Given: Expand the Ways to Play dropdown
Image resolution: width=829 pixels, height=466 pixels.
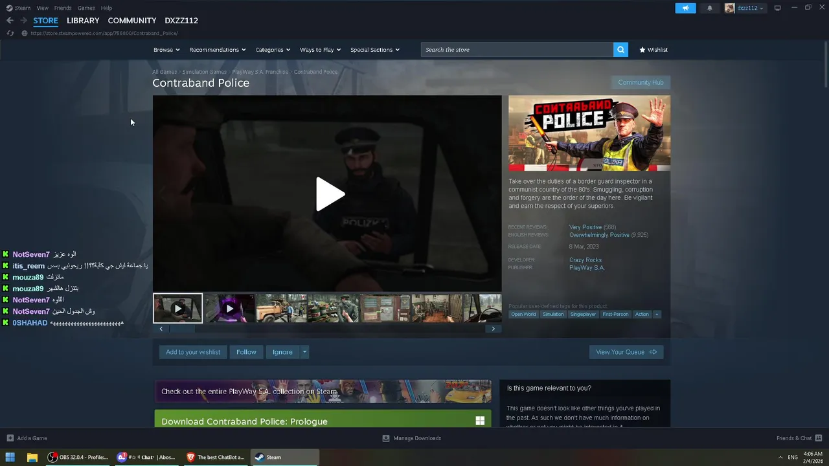Looking at the screenshot, I should (321, 50).
